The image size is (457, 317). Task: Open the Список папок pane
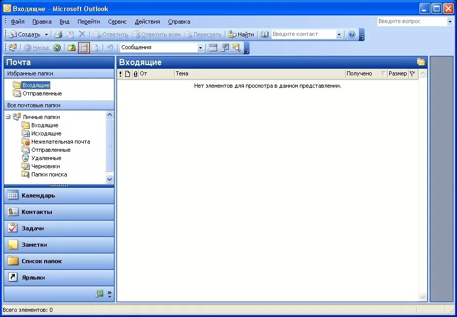[x=59, y=261]
